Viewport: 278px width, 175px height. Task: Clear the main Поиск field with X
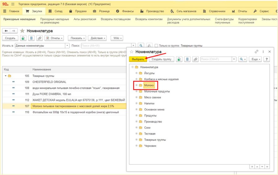[133, 45]
